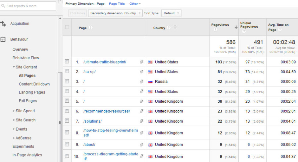Open /recommended-resources/ page link
The height and width of the screenshot is (162, 298).
pos(107,111)
